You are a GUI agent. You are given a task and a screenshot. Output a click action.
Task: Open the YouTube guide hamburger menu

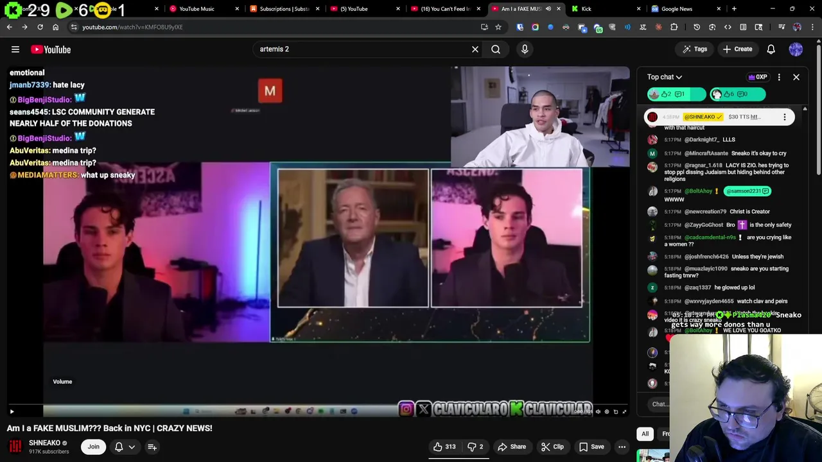[15, 49]
